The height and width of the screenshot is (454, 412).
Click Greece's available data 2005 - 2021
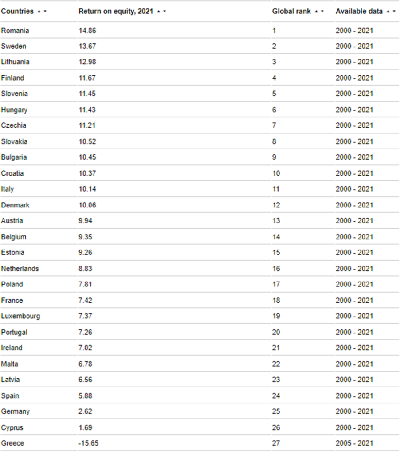(354, 443)
